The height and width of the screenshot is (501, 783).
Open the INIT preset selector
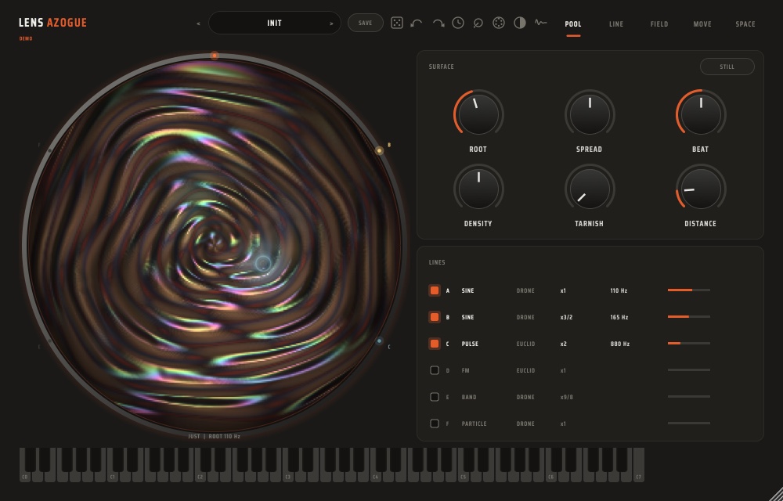275,23
